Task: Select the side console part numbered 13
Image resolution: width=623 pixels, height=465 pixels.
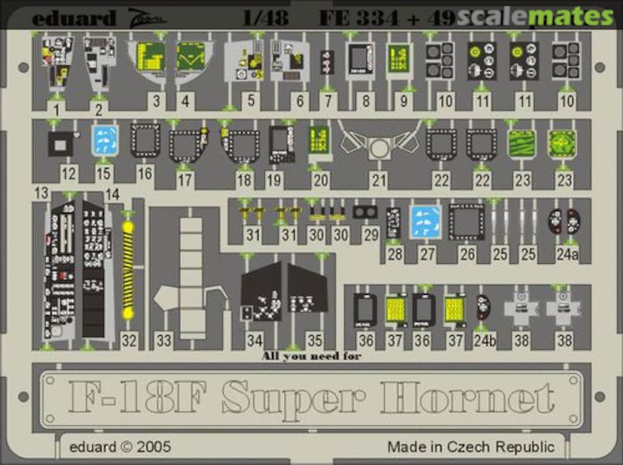Action: click(x=61, y=270)
